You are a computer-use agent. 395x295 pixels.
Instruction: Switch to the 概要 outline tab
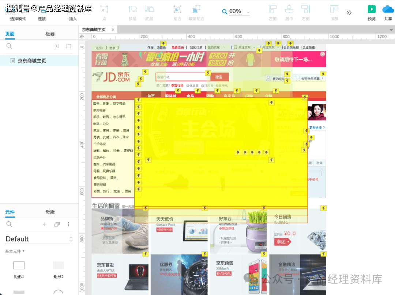click(50, 34)
